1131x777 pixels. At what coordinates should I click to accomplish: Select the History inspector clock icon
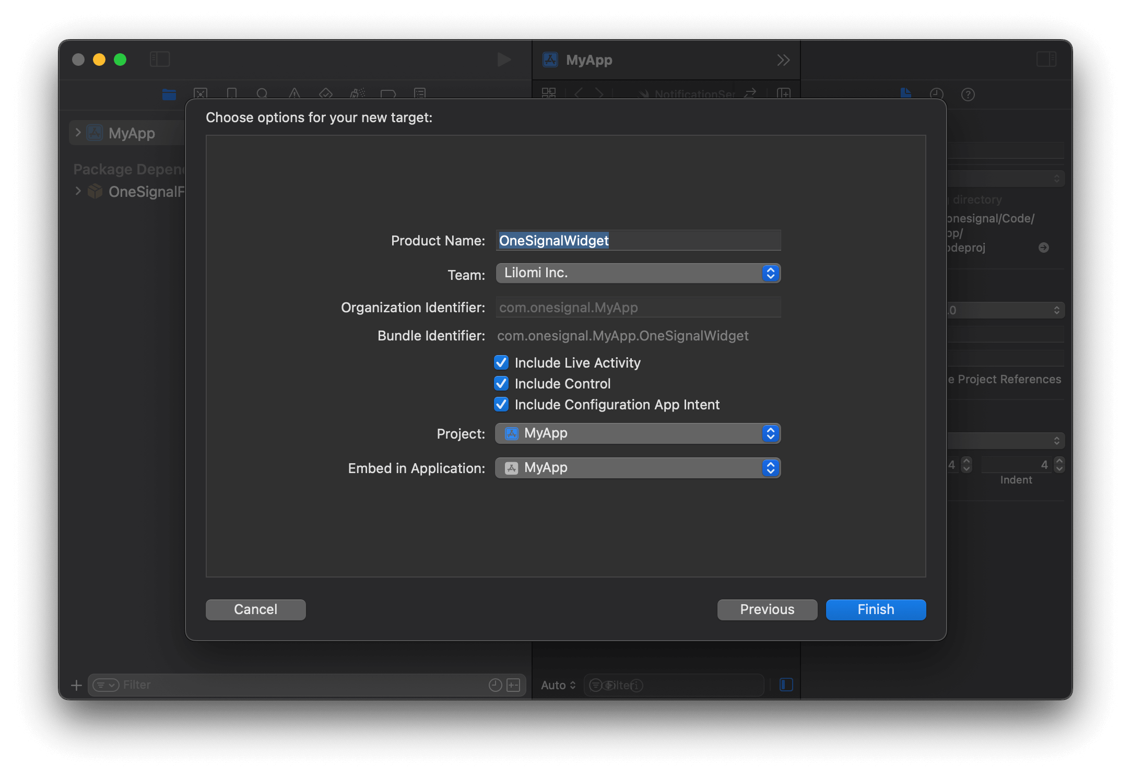pyautogui.click(x=937, y=95)
